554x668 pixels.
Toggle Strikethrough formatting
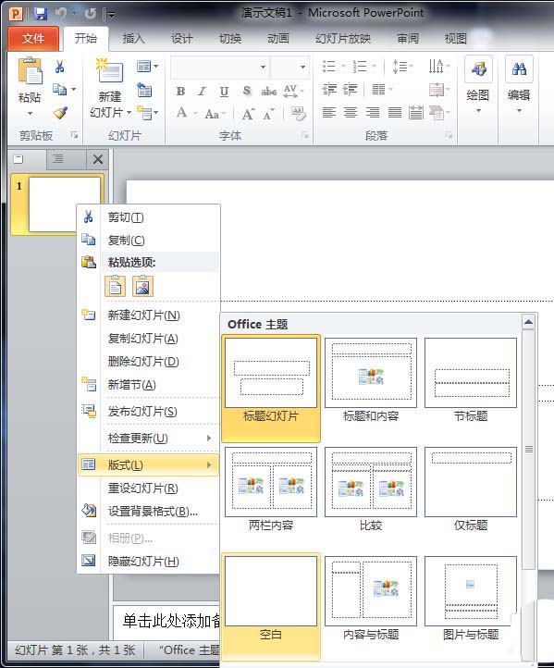tap(269, 92)
